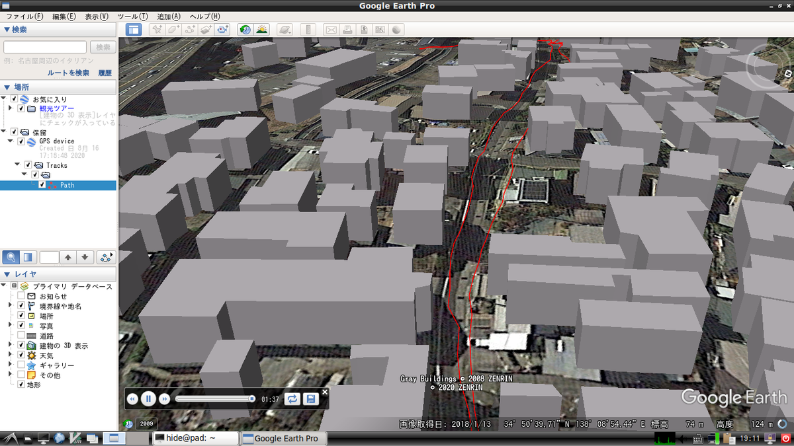Close the tour playback control
794x446 pixels.
coord(325,392)
